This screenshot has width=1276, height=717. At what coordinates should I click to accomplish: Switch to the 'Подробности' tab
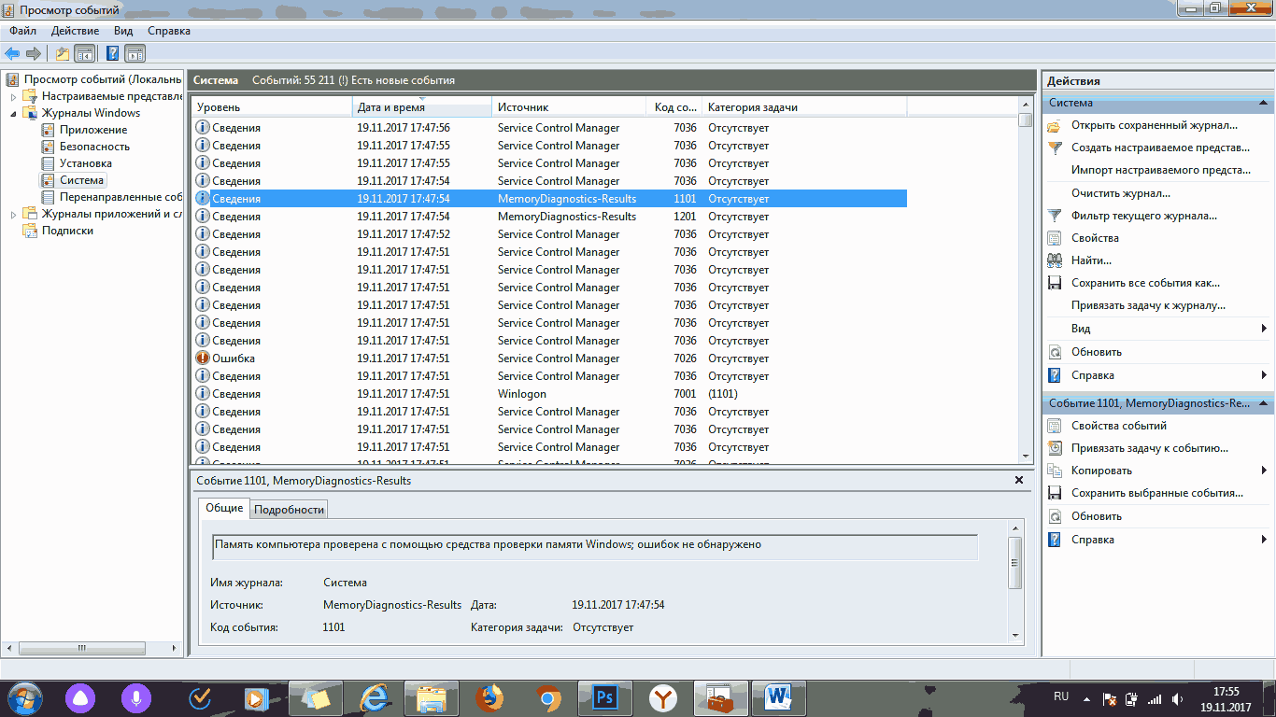tap(289, 509)
